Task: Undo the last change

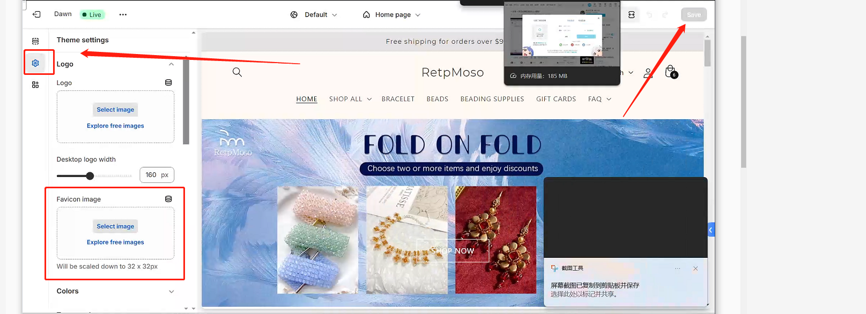Action: pyautogui.click(x=649, y=15)
